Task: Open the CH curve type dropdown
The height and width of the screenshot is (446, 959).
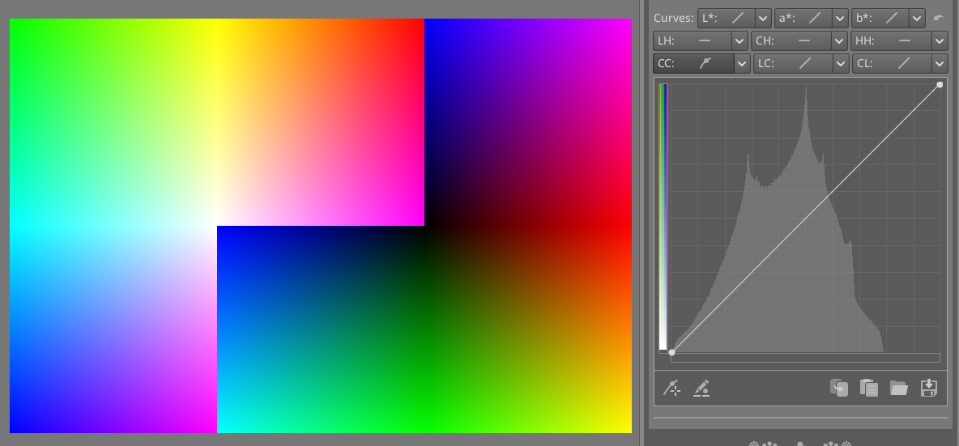Action: pos(840,41)
